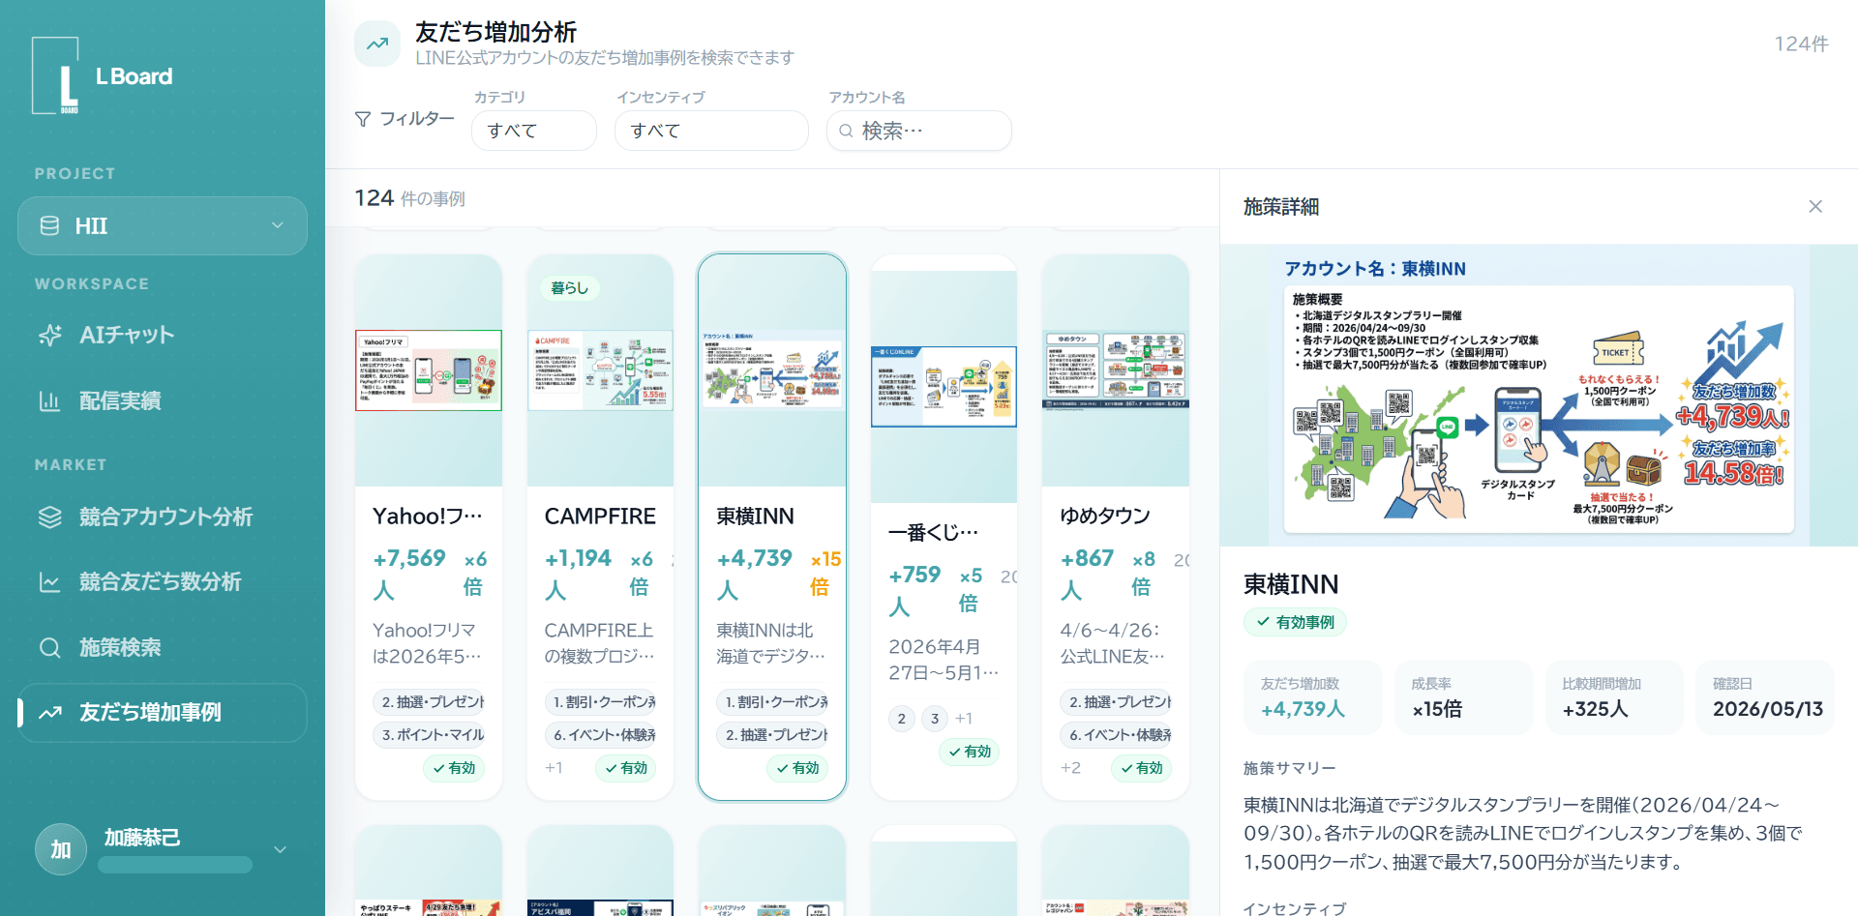Image resolution: width=1858 pixels, height=916 pixels.
Task: Click 1. 割引・クーポン tag on CAMPFIRE card
Action: click(600, 702)
